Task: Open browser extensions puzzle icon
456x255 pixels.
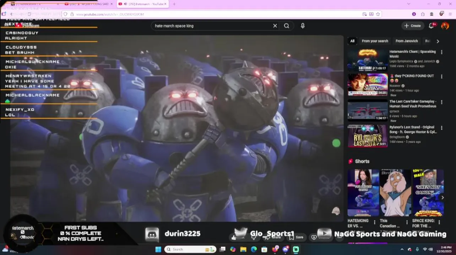Action: [423, 14]
